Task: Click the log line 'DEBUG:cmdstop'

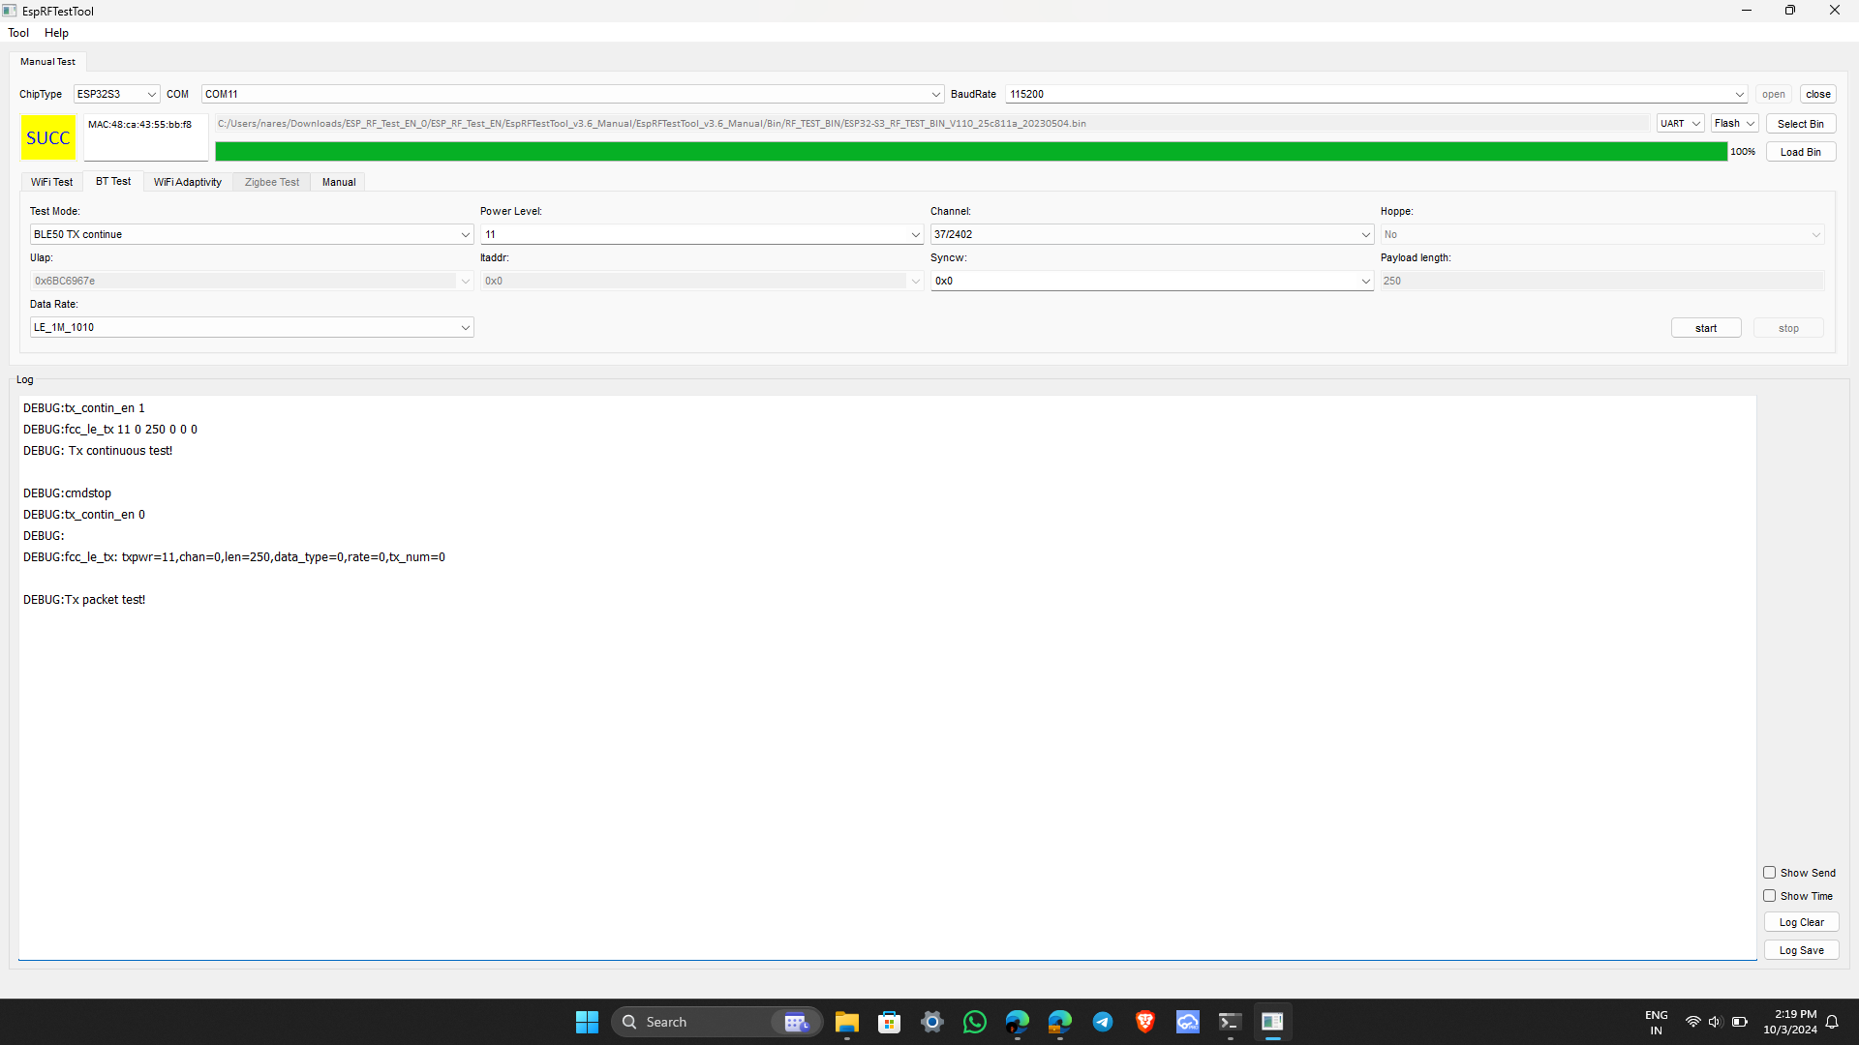Action: (x=67, y=493)
